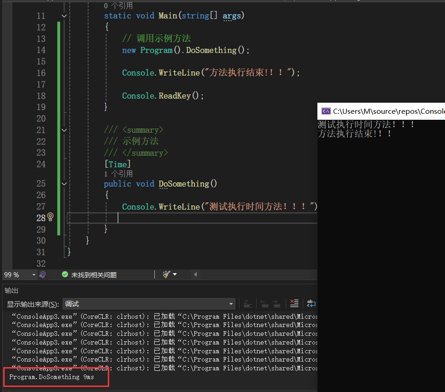
Task: Click the lightbulb quick actions icon
Action: coord(51,217)
